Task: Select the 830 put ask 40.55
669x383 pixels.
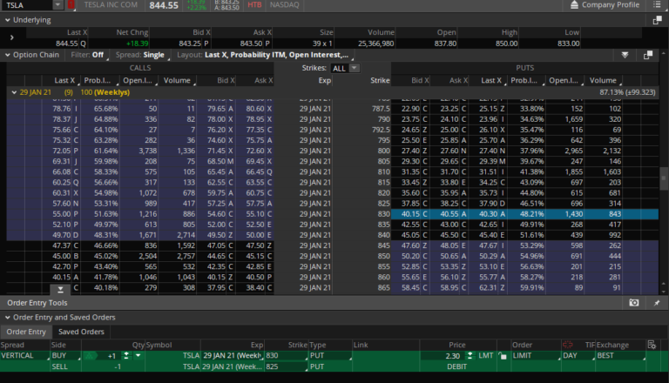Action: click(x=449, y=214)
